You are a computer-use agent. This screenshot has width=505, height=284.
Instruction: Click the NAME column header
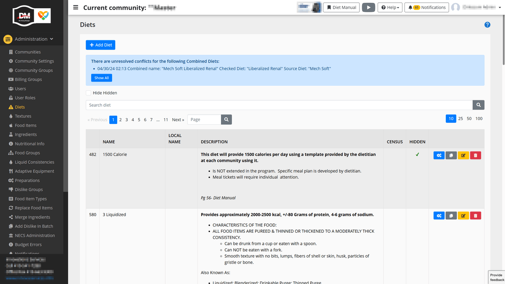[x=109, y=142]
